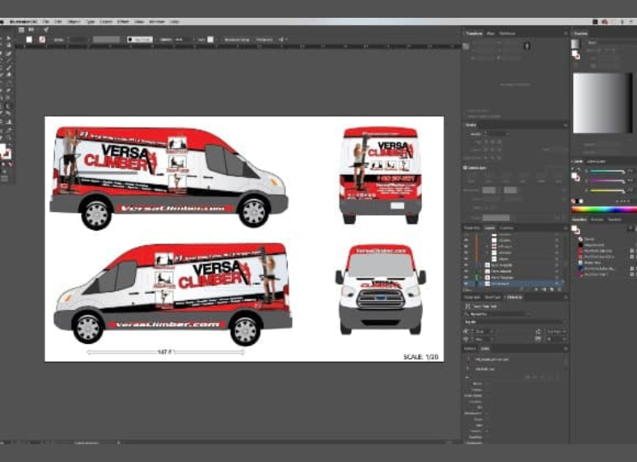Viewport: 637px width, 462px height.
Task: Open the start arrowhead dropdown
Action: pyautogui.click(x=489, y=190)
